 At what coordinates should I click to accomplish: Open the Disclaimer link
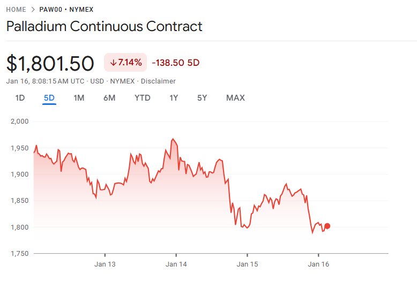158,81
